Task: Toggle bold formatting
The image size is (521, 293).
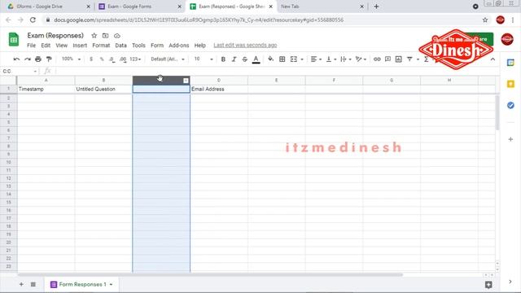Action: pyautogui.click(x=223, y=59)
